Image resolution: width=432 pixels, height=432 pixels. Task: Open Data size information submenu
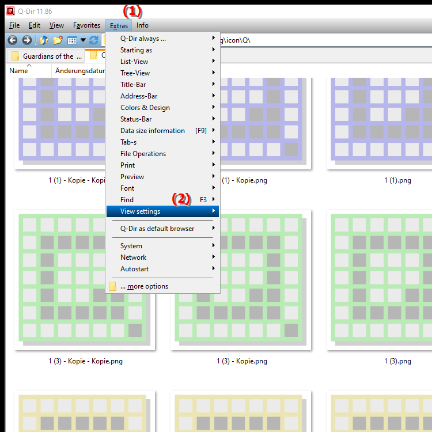pyautogui.click(x=162, y=131)
